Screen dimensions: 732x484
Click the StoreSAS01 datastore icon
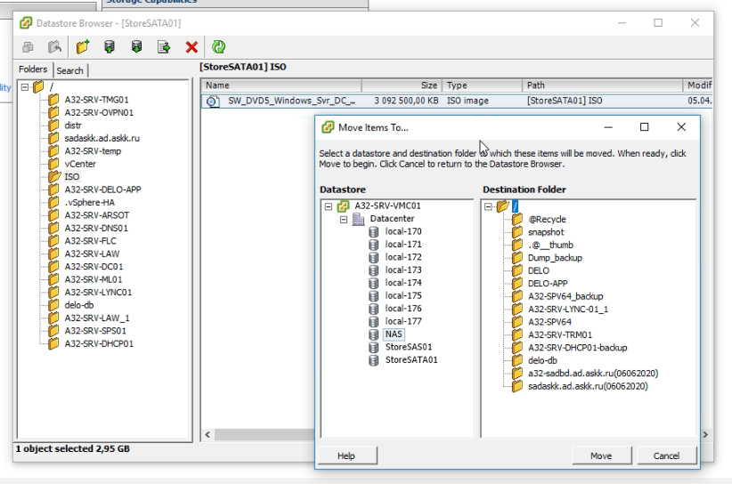point(373,347)
